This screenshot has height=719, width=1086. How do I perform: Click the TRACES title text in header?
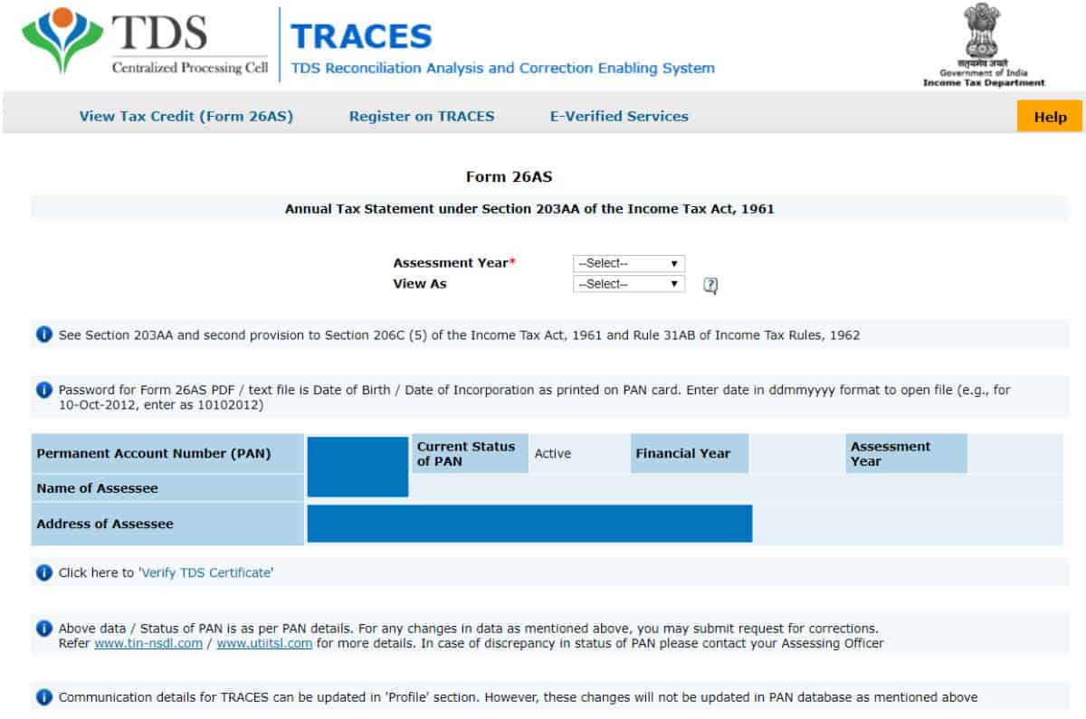point(361,35)
